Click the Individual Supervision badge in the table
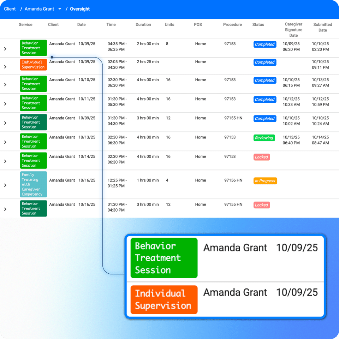 tap(33, 64)
